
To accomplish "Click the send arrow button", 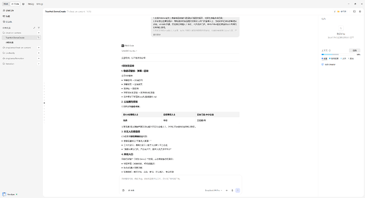I will 238,190.
